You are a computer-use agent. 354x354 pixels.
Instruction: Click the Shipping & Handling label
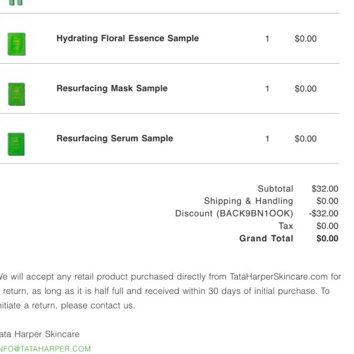tap(248, 201)
